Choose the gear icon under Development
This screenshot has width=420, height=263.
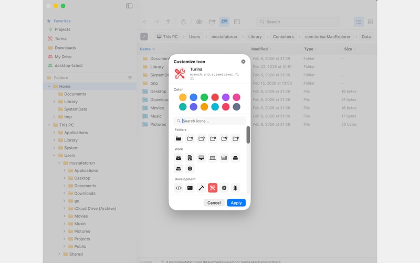tap(224, 188)
